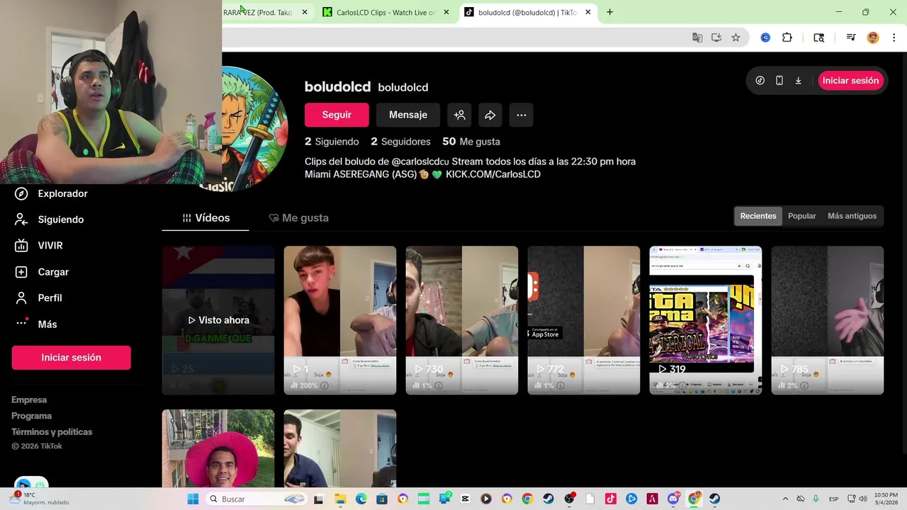Click the TikTok coins icon in top pill
Image resolution: width=907 pixels, height=510 pixels.
pyautogui.click(x=760, y=81)
